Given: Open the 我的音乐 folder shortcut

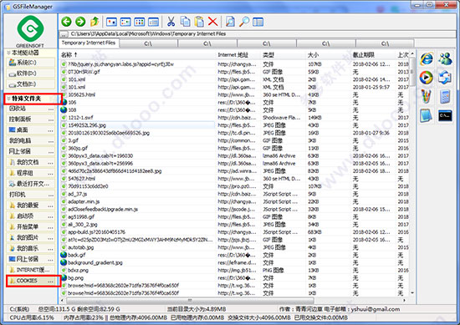Looking at the screenshot, I should click(27, 248).
